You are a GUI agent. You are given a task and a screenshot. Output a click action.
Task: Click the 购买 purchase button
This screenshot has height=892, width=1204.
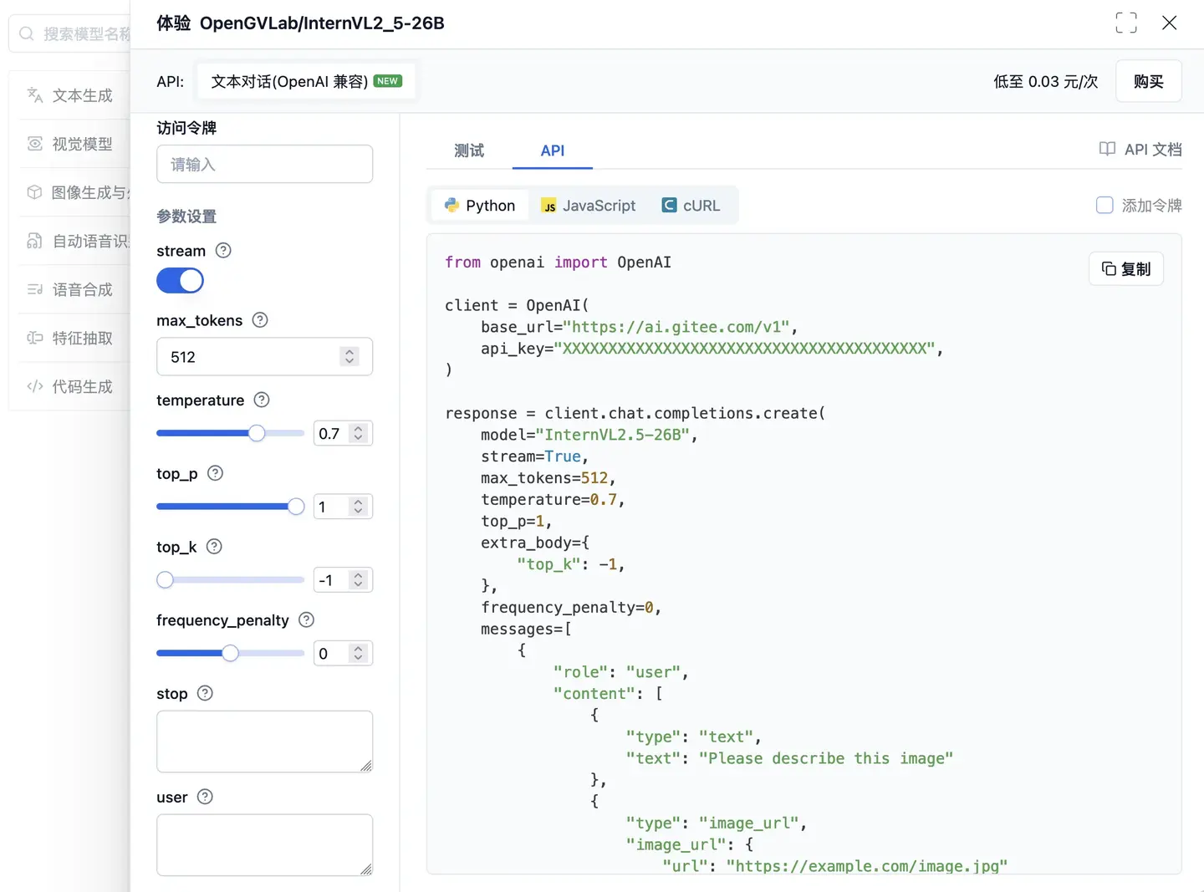coord(1147,81)
